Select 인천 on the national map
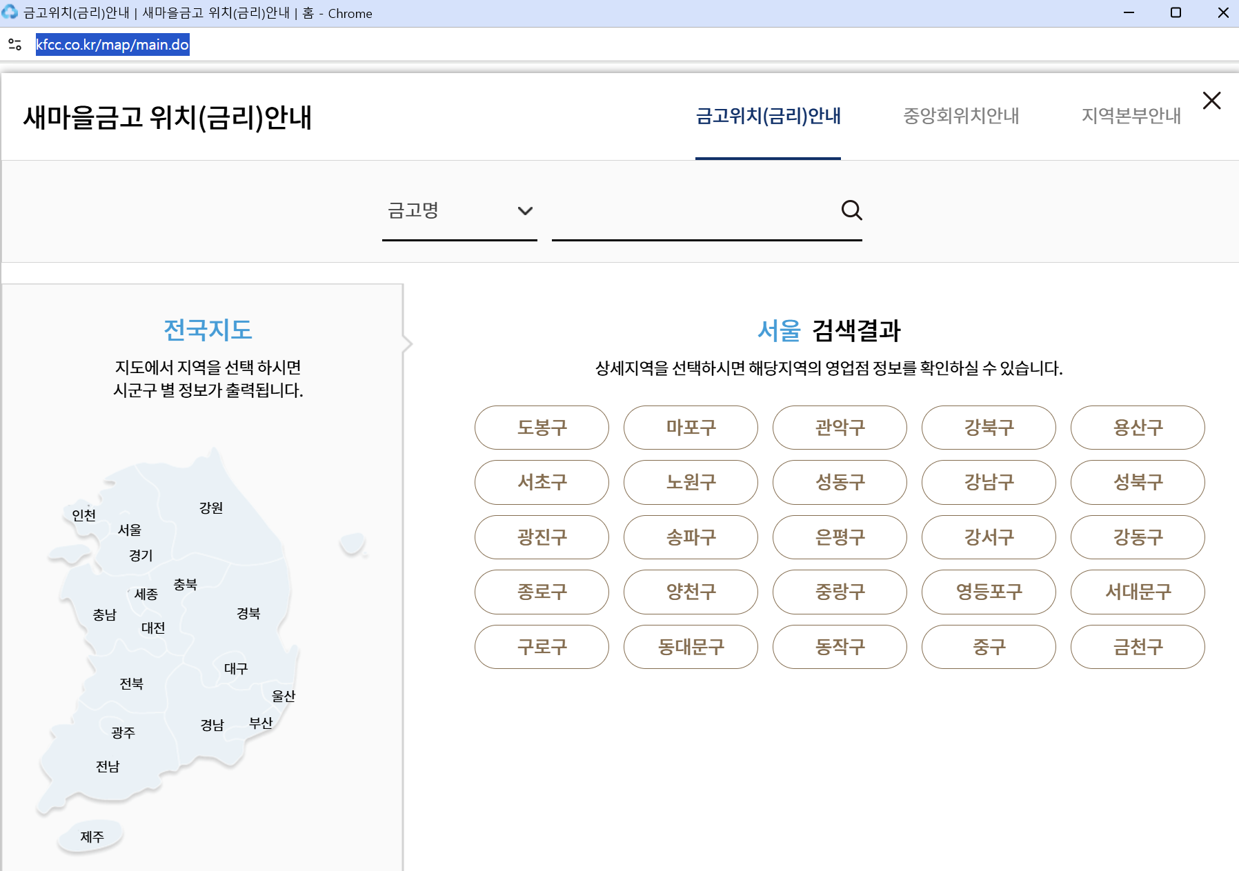 (x=84, y=515)
